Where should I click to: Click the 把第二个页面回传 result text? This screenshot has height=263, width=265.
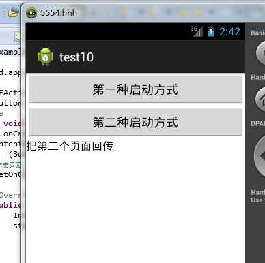click(70, 146)
